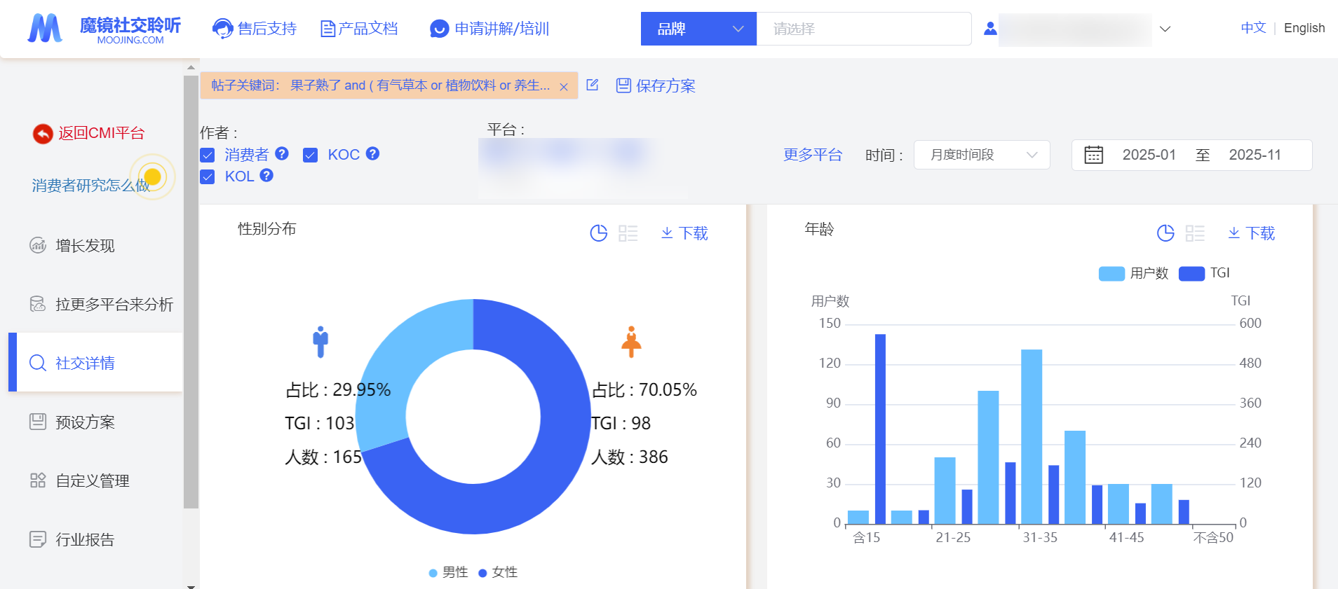The height and width of the screenshot is (589, 1338).
Task: Show age chart in chart view
Action: [x=1165, y=233]
